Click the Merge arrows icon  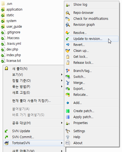click(x=68, y=83)
